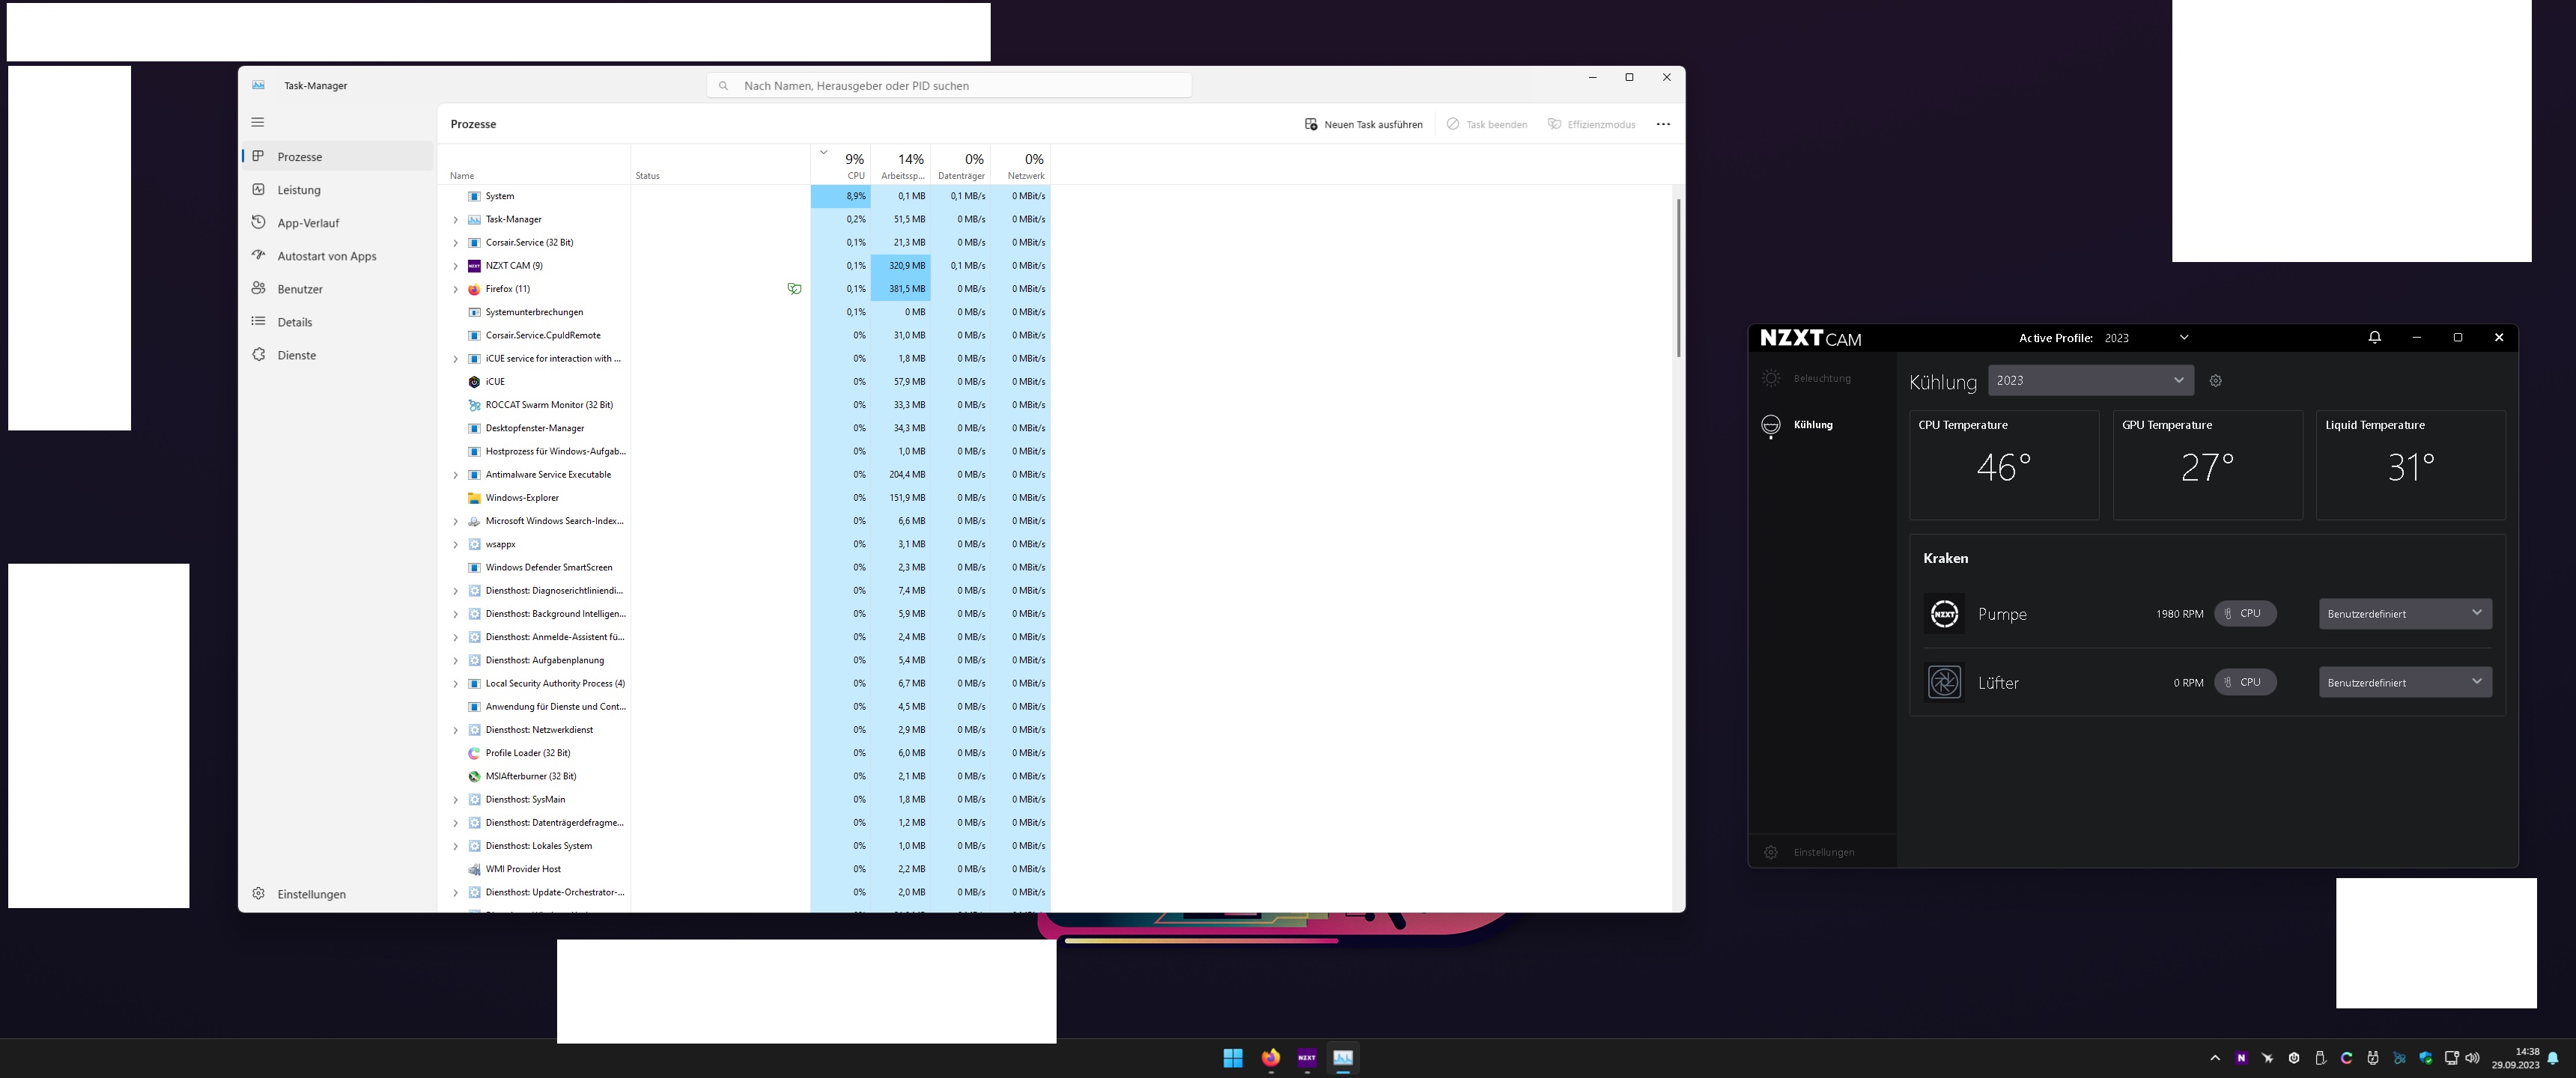Click NZXT CAM notification bell icon
The height and width of the screenshot is (1078, 2576).
click(2374, 337)
